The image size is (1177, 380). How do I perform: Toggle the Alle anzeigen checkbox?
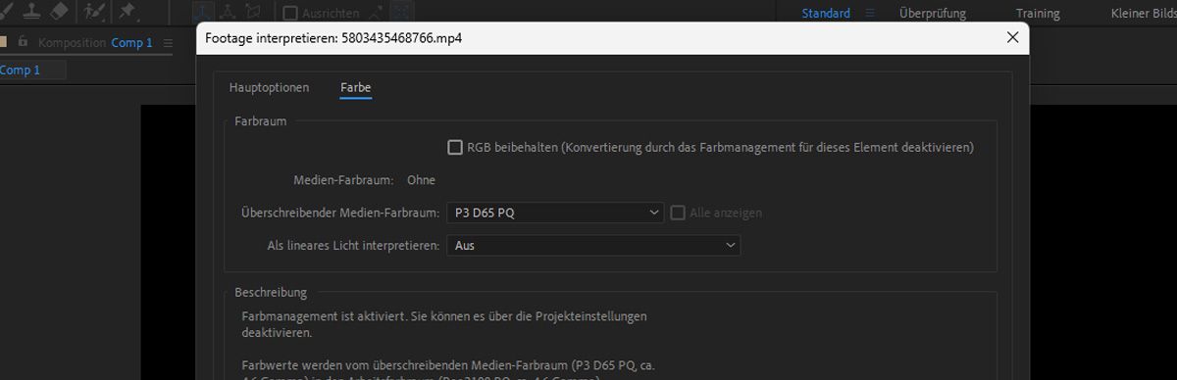click(678, 213)
